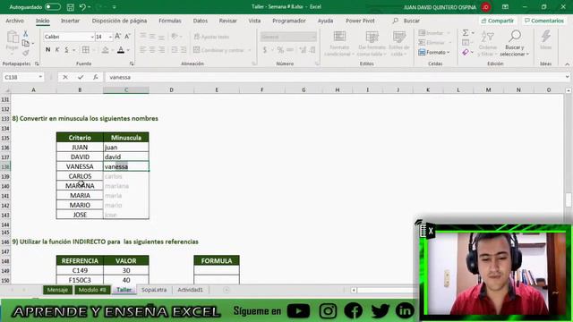Toggle Underline (S) formatting
This screenshot has height=322, width=573.
tap(66, 50)
